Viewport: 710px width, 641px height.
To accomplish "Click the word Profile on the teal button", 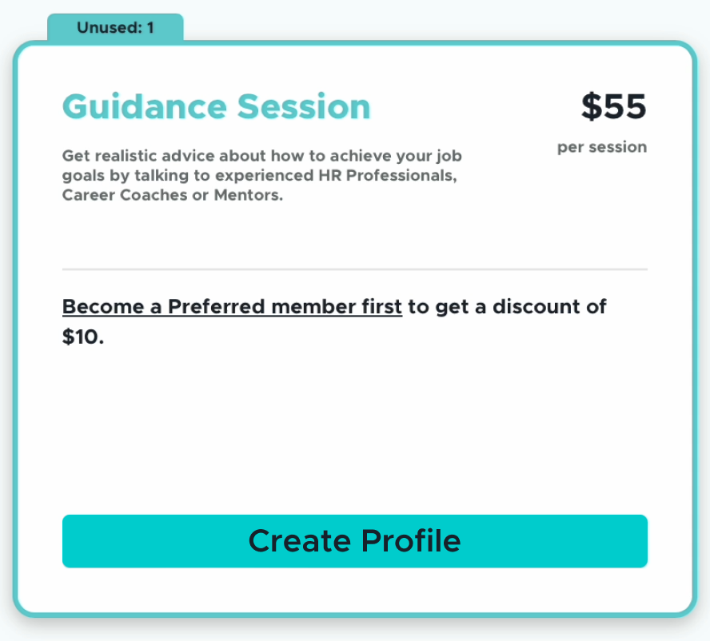I will (x=409, y=541).
